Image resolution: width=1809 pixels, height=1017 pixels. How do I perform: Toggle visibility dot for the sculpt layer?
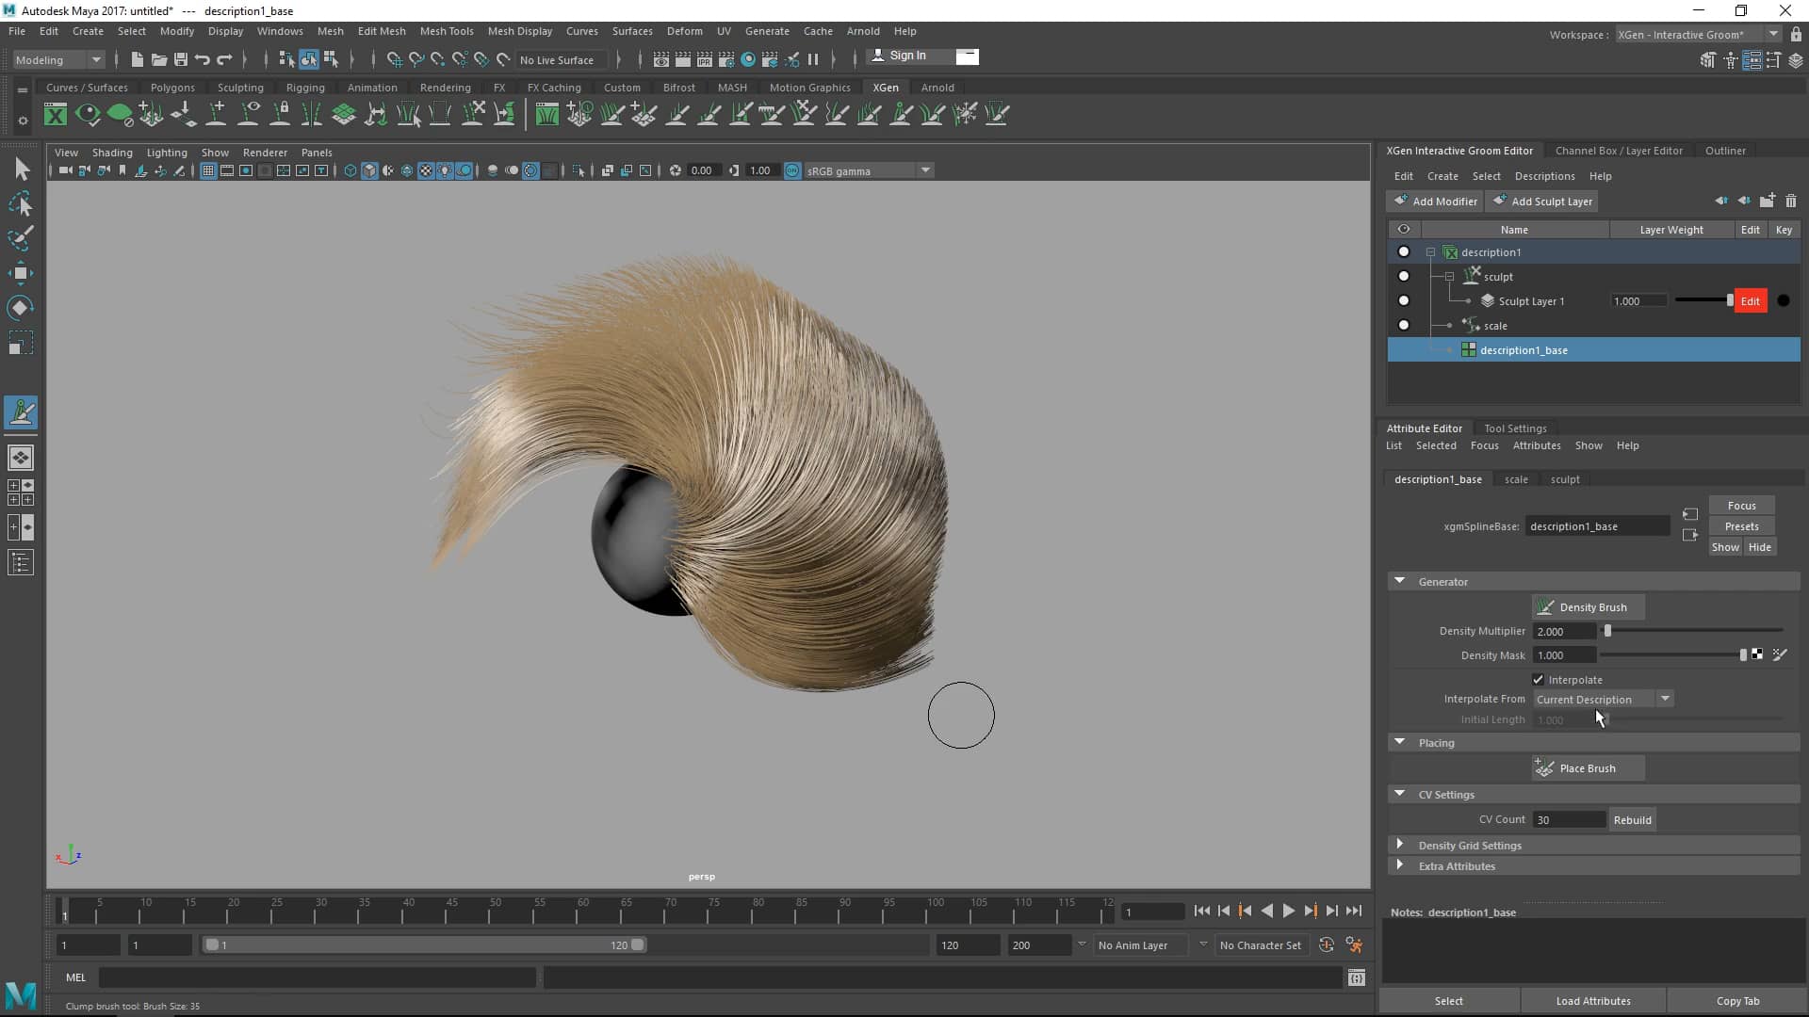click(1403, 275)
